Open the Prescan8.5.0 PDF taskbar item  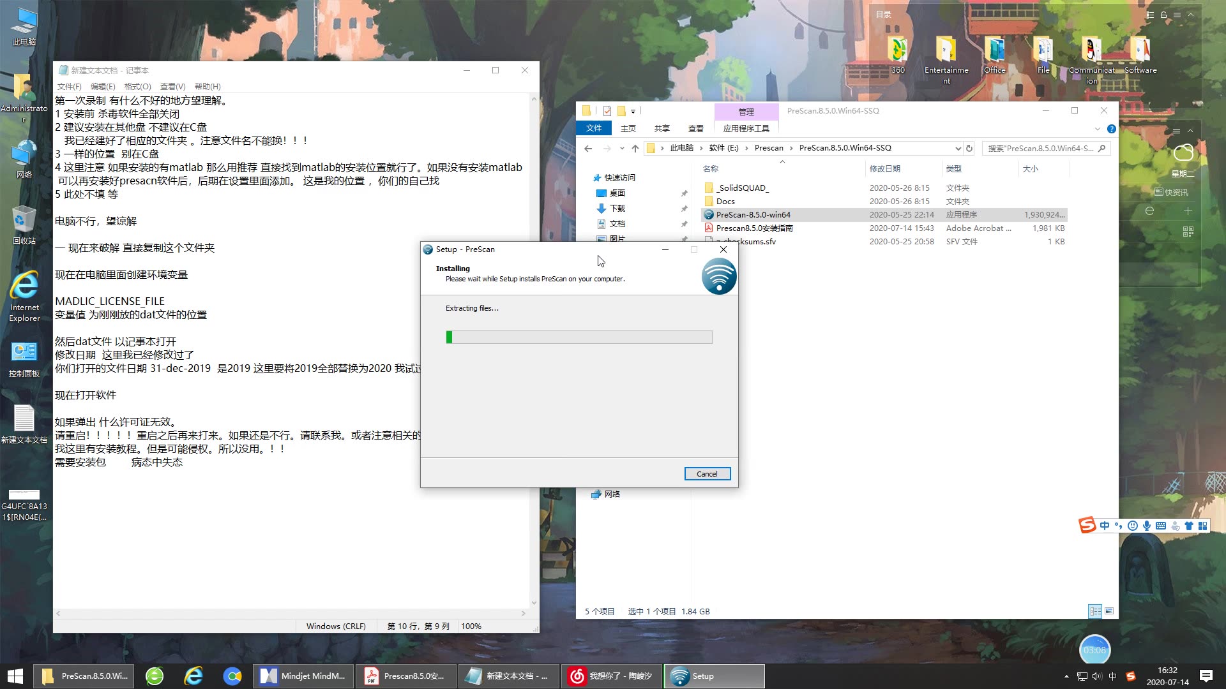click(405, 676)
